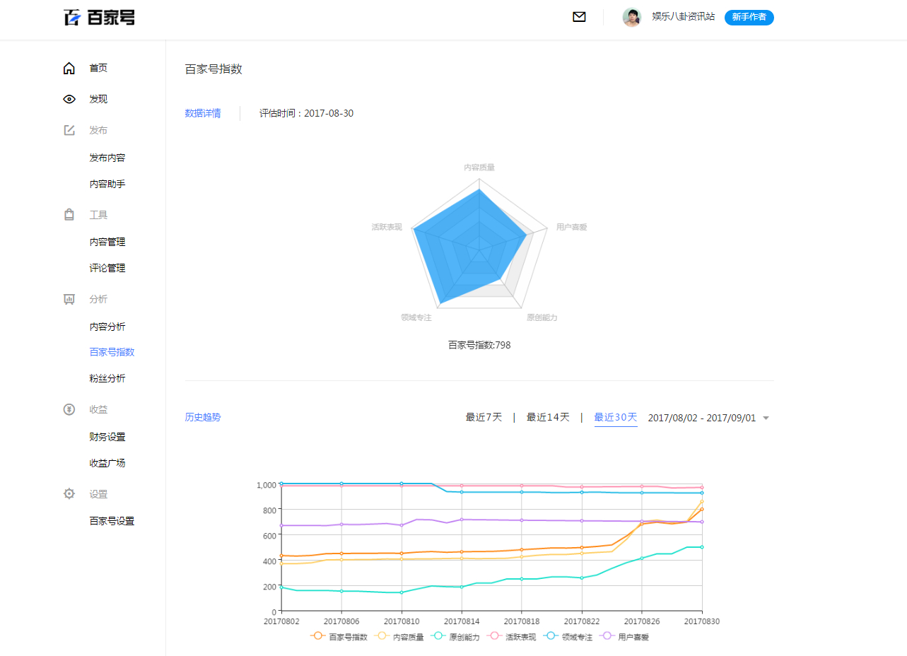
Task: Click the 百家号 logo in the header
Action: click(99, 17)
